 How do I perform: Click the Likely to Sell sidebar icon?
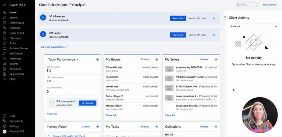click(x=4, y=33)
